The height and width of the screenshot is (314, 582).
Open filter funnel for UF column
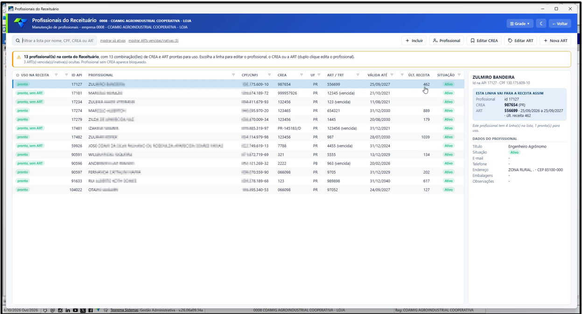320,75
